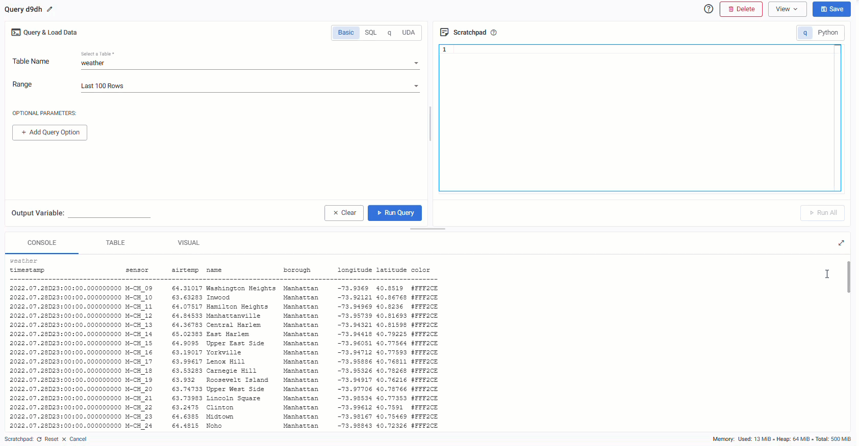
Task: Click the Scratchpad Cancel X icon
Action: coord(64,439)
